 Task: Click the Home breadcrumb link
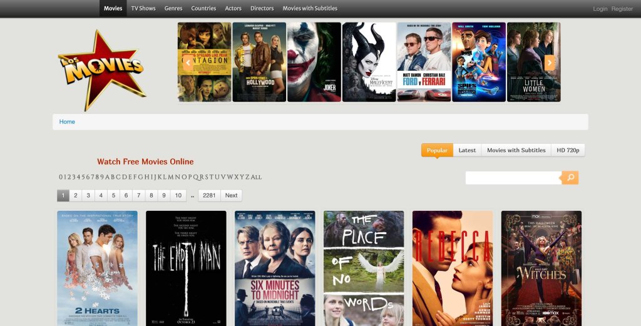pyautogui.click(x=67, y=122)
